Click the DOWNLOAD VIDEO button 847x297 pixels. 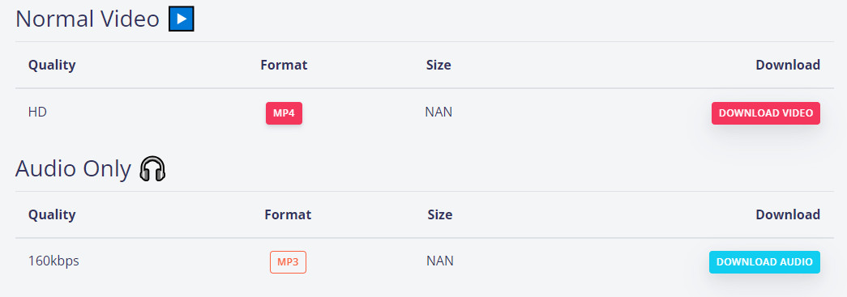click(x=765, y=113)
